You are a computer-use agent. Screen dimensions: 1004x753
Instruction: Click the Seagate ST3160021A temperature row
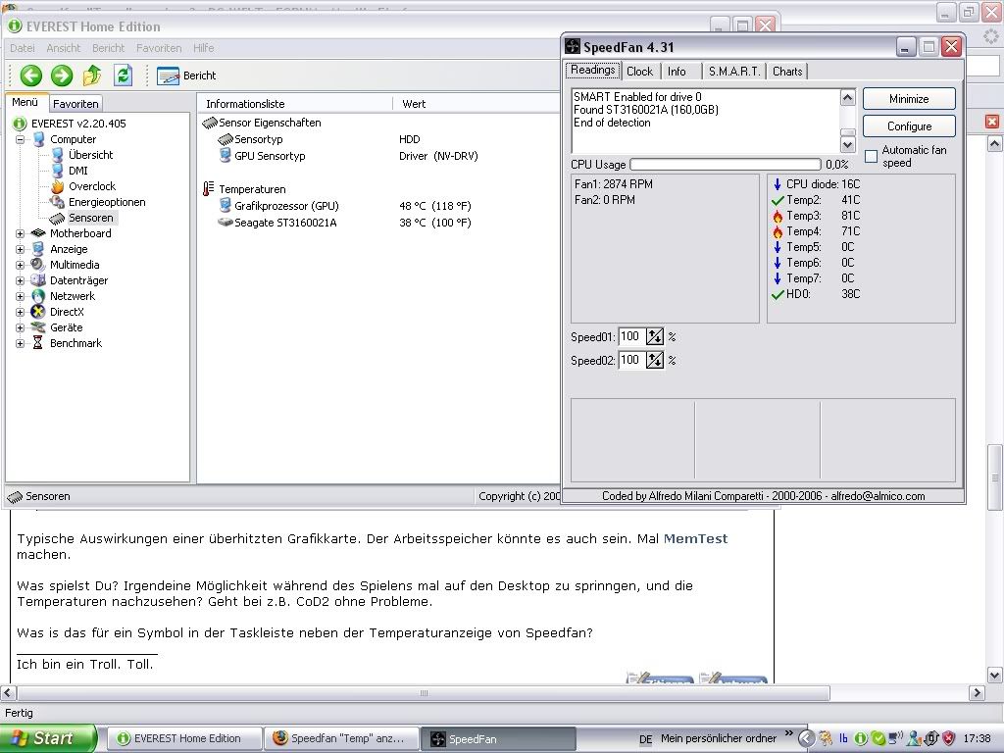[x=346, y=223]
